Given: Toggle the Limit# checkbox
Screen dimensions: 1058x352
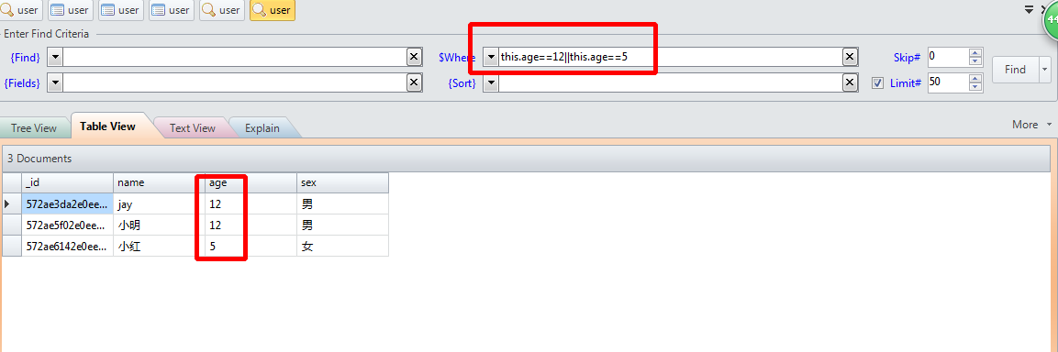Looking at the screenshot, I should click(877, 82).
